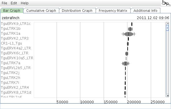Select the TguERVK8_LTR1d row label
The image size is (171, 109).
(x=16, y=93)
